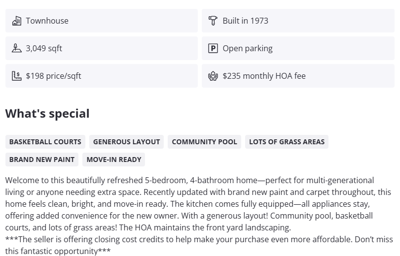Image resolution: width=400 pixels, height=256 pixels.
Task: Click the hammer icon beside Built in 1973
Action: (x=213, y=21)
